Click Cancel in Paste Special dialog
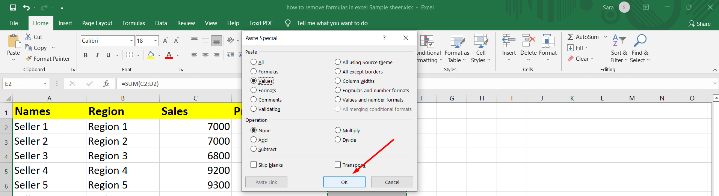719x196 pixels. (392, 182)
